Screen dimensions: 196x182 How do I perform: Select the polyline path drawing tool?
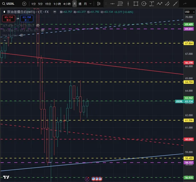click(159, 4)
